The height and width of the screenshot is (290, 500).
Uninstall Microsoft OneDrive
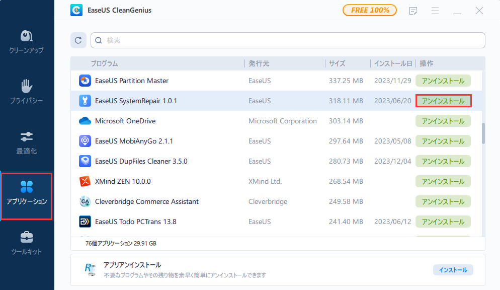coord(443,121)
